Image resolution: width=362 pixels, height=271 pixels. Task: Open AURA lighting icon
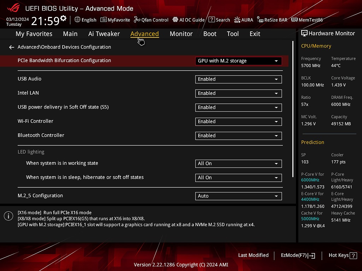pos(237,20)
